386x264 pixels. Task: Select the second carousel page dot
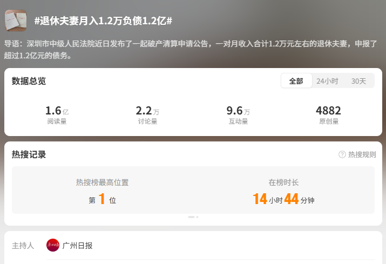click(197, 217)
